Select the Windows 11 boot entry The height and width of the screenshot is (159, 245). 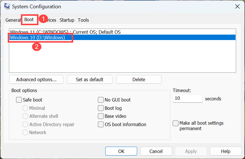pyautogui.click(x=65, y=32)
